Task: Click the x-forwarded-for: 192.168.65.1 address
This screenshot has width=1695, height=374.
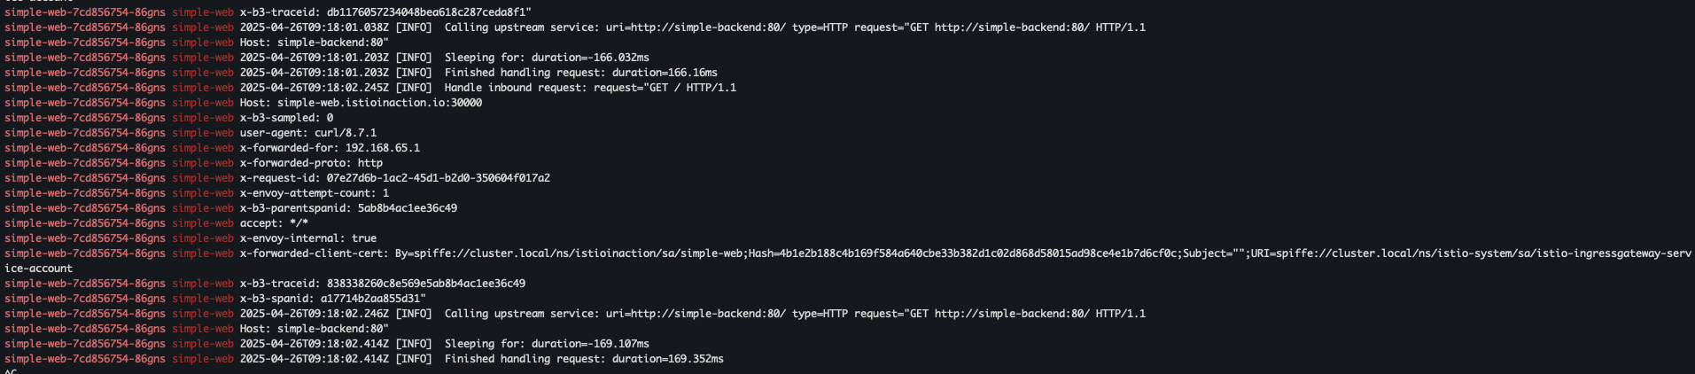Action: 383,148
